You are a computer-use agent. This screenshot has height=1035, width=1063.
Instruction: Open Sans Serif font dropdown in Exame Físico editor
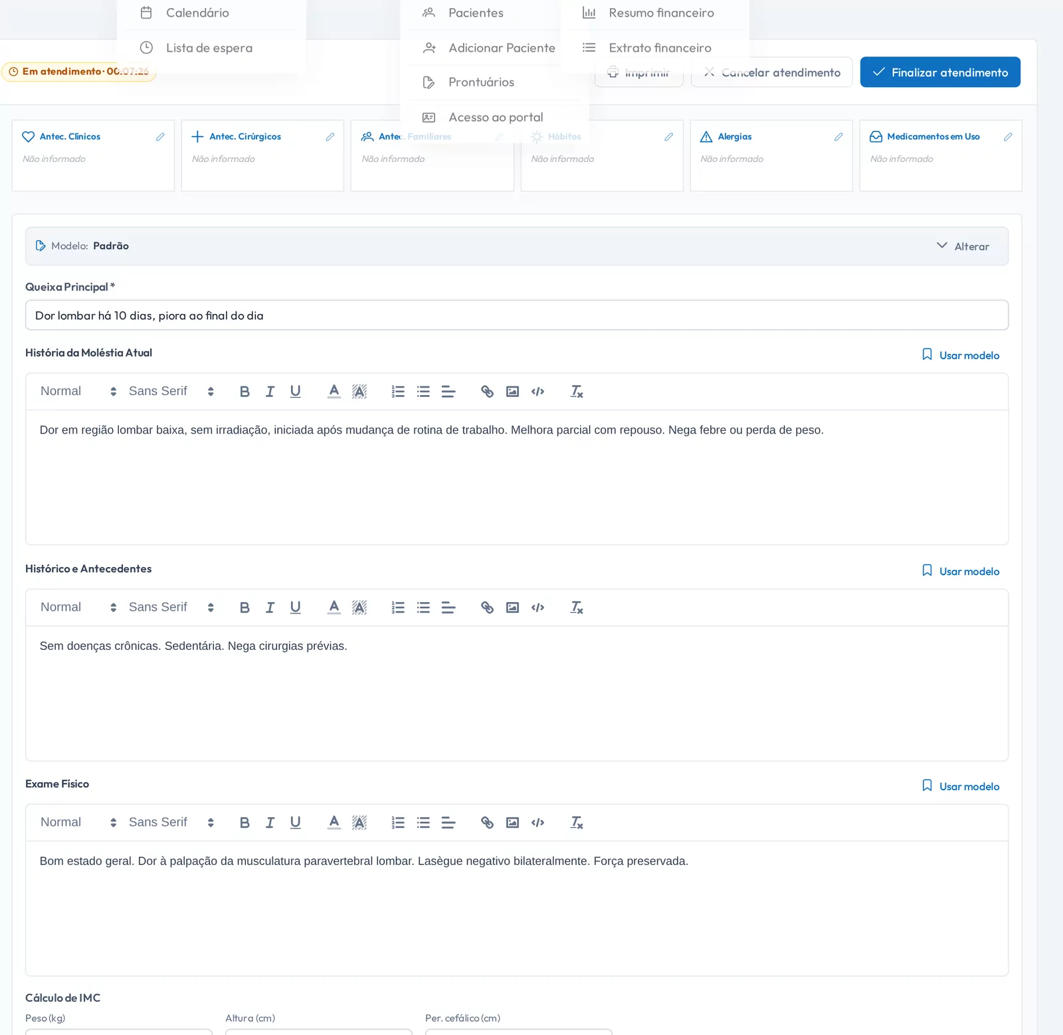click(x=171, y=823)
